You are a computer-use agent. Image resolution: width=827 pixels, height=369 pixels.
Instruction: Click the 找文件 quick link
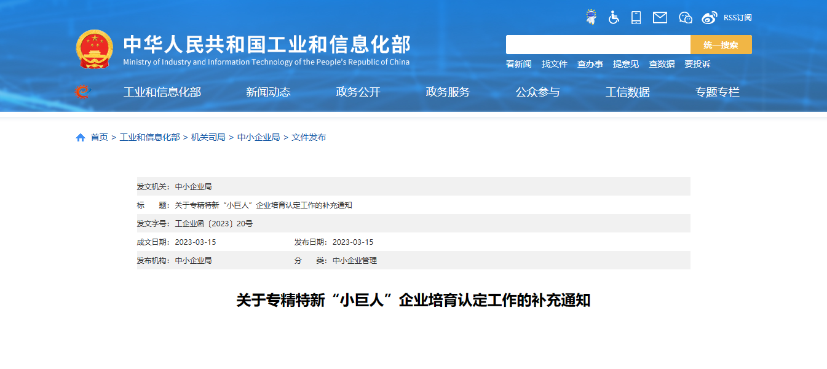(x=554, y=64)
